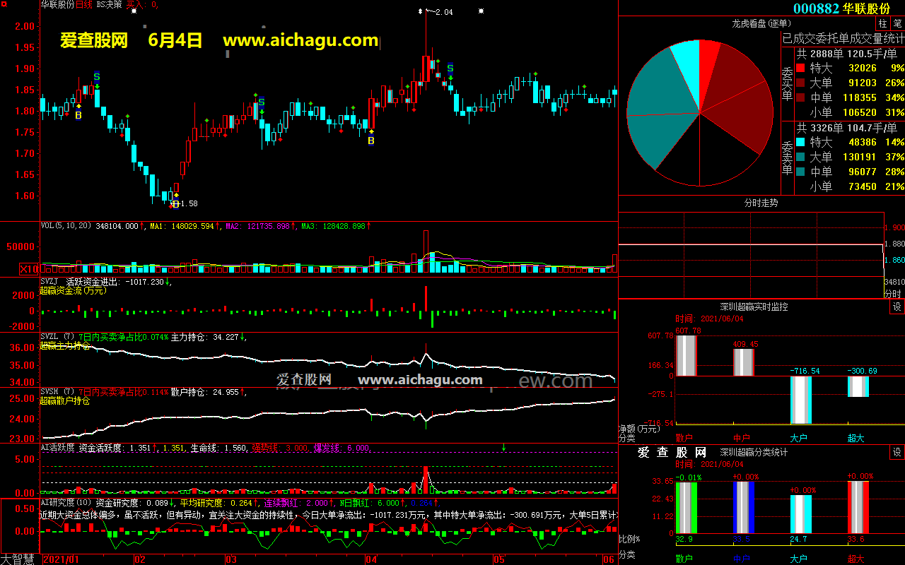Switch to the 柱 bar view
The width and height of the screenshot is (905, 565).
[x=884, y=23]
